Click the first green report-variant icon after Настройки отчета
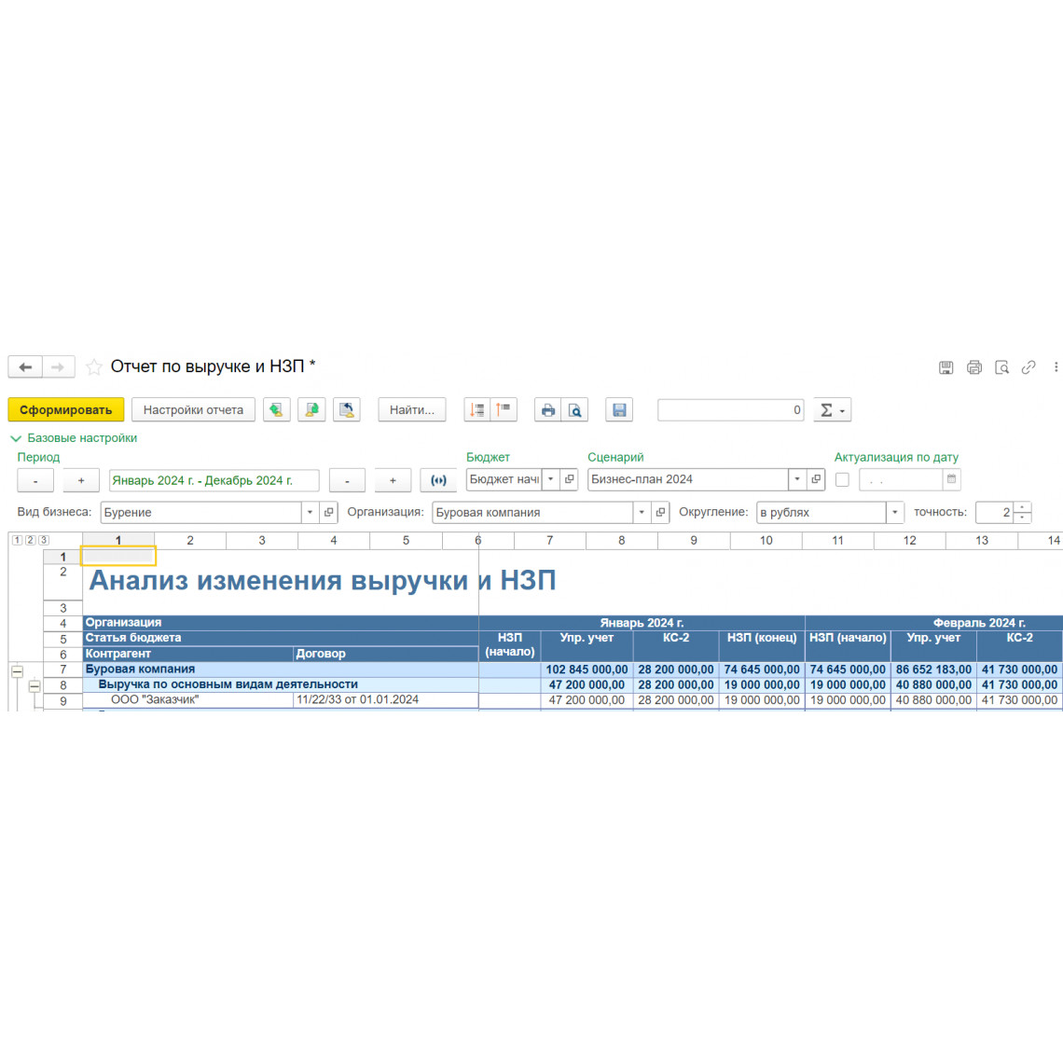The image size is (1063, 1063). point(277,409)
